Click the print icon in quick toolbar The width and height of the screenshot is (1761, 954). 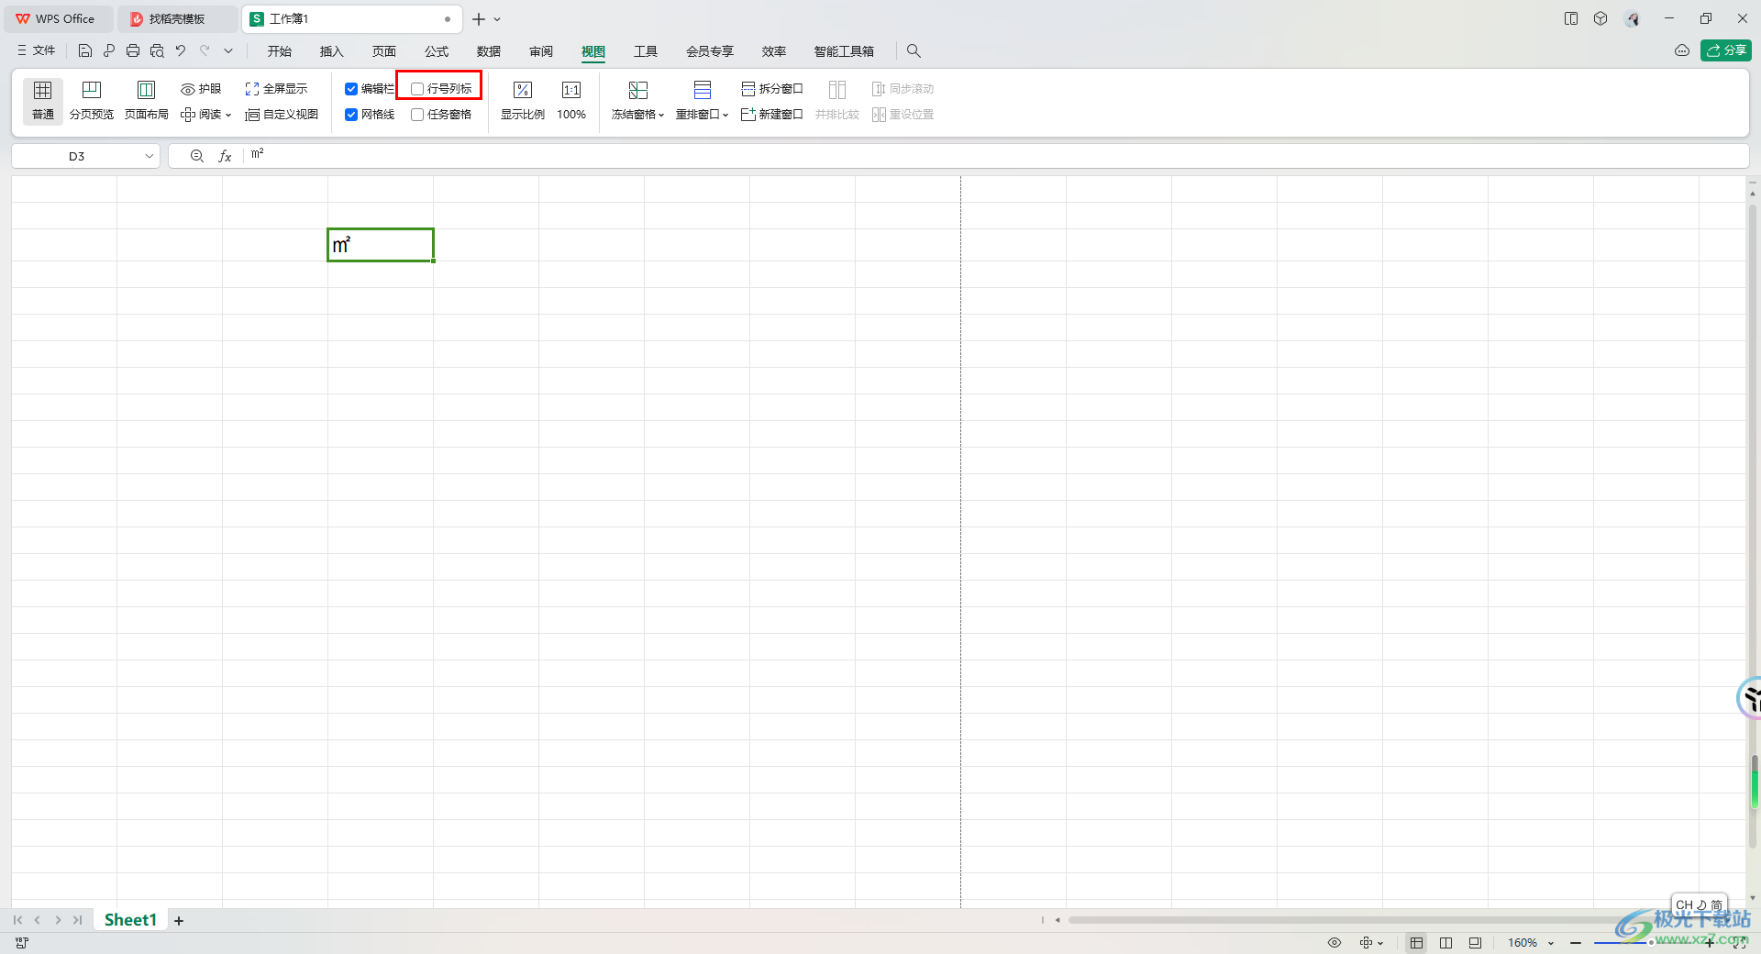(133, 51)
